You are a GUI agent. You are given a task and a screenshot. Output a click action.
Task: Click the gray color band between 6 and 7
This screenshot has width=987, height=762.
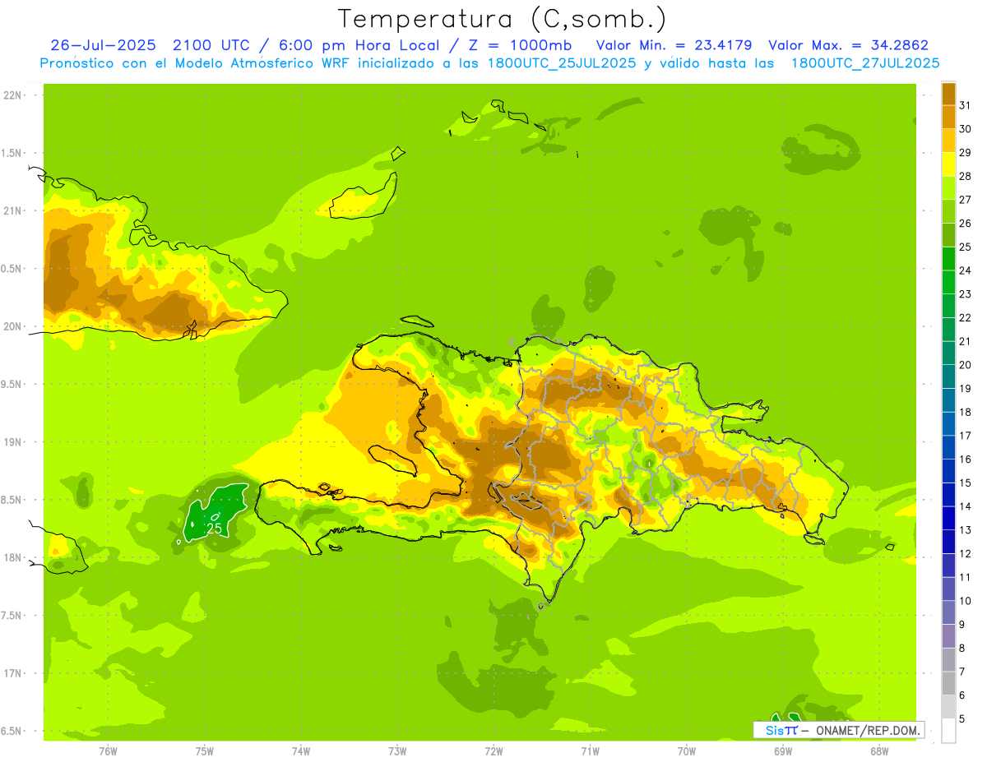click(948, 684)
